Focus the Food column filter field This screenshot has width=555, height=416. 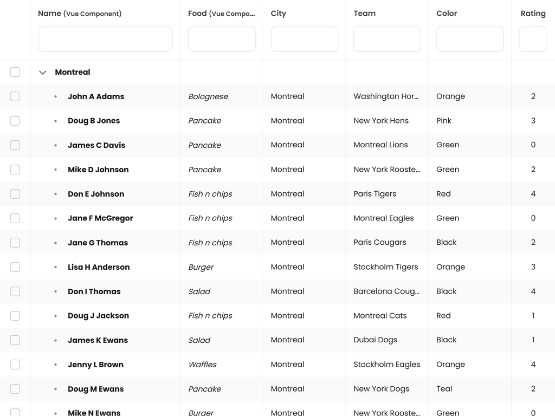[221, 40]
